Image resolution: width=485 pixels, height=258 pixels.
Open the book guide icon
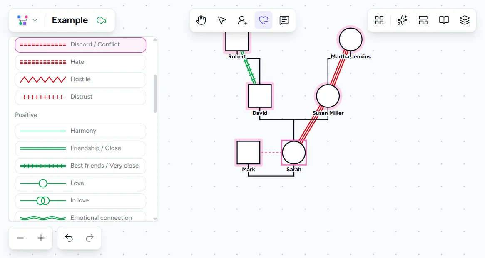tap(444, 20)
